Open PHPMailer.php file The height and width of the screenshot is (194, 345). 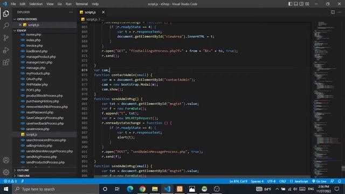coord(37,85)
